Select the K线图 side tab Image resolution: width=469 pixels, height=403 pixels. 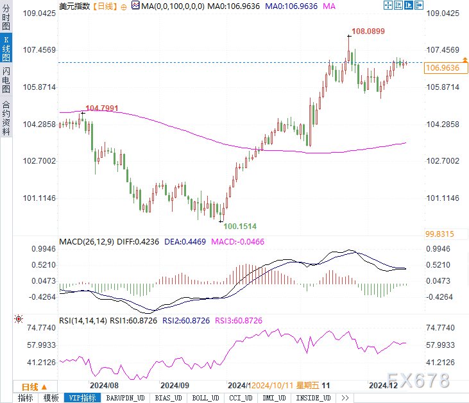(x=6, y=48)
